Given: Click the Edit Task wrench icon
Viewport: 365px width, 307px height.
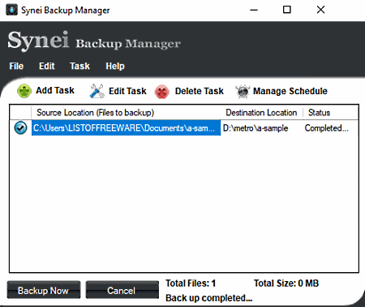Looking at the screenshot, I should (x=97, y=91).
